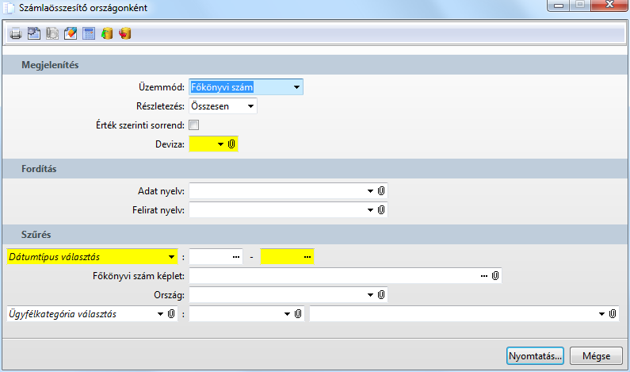The width and height of the screenshot is (630, 372).
Task: Click paperclip of the rightmost customer category field
Action: tap(613, 313)
